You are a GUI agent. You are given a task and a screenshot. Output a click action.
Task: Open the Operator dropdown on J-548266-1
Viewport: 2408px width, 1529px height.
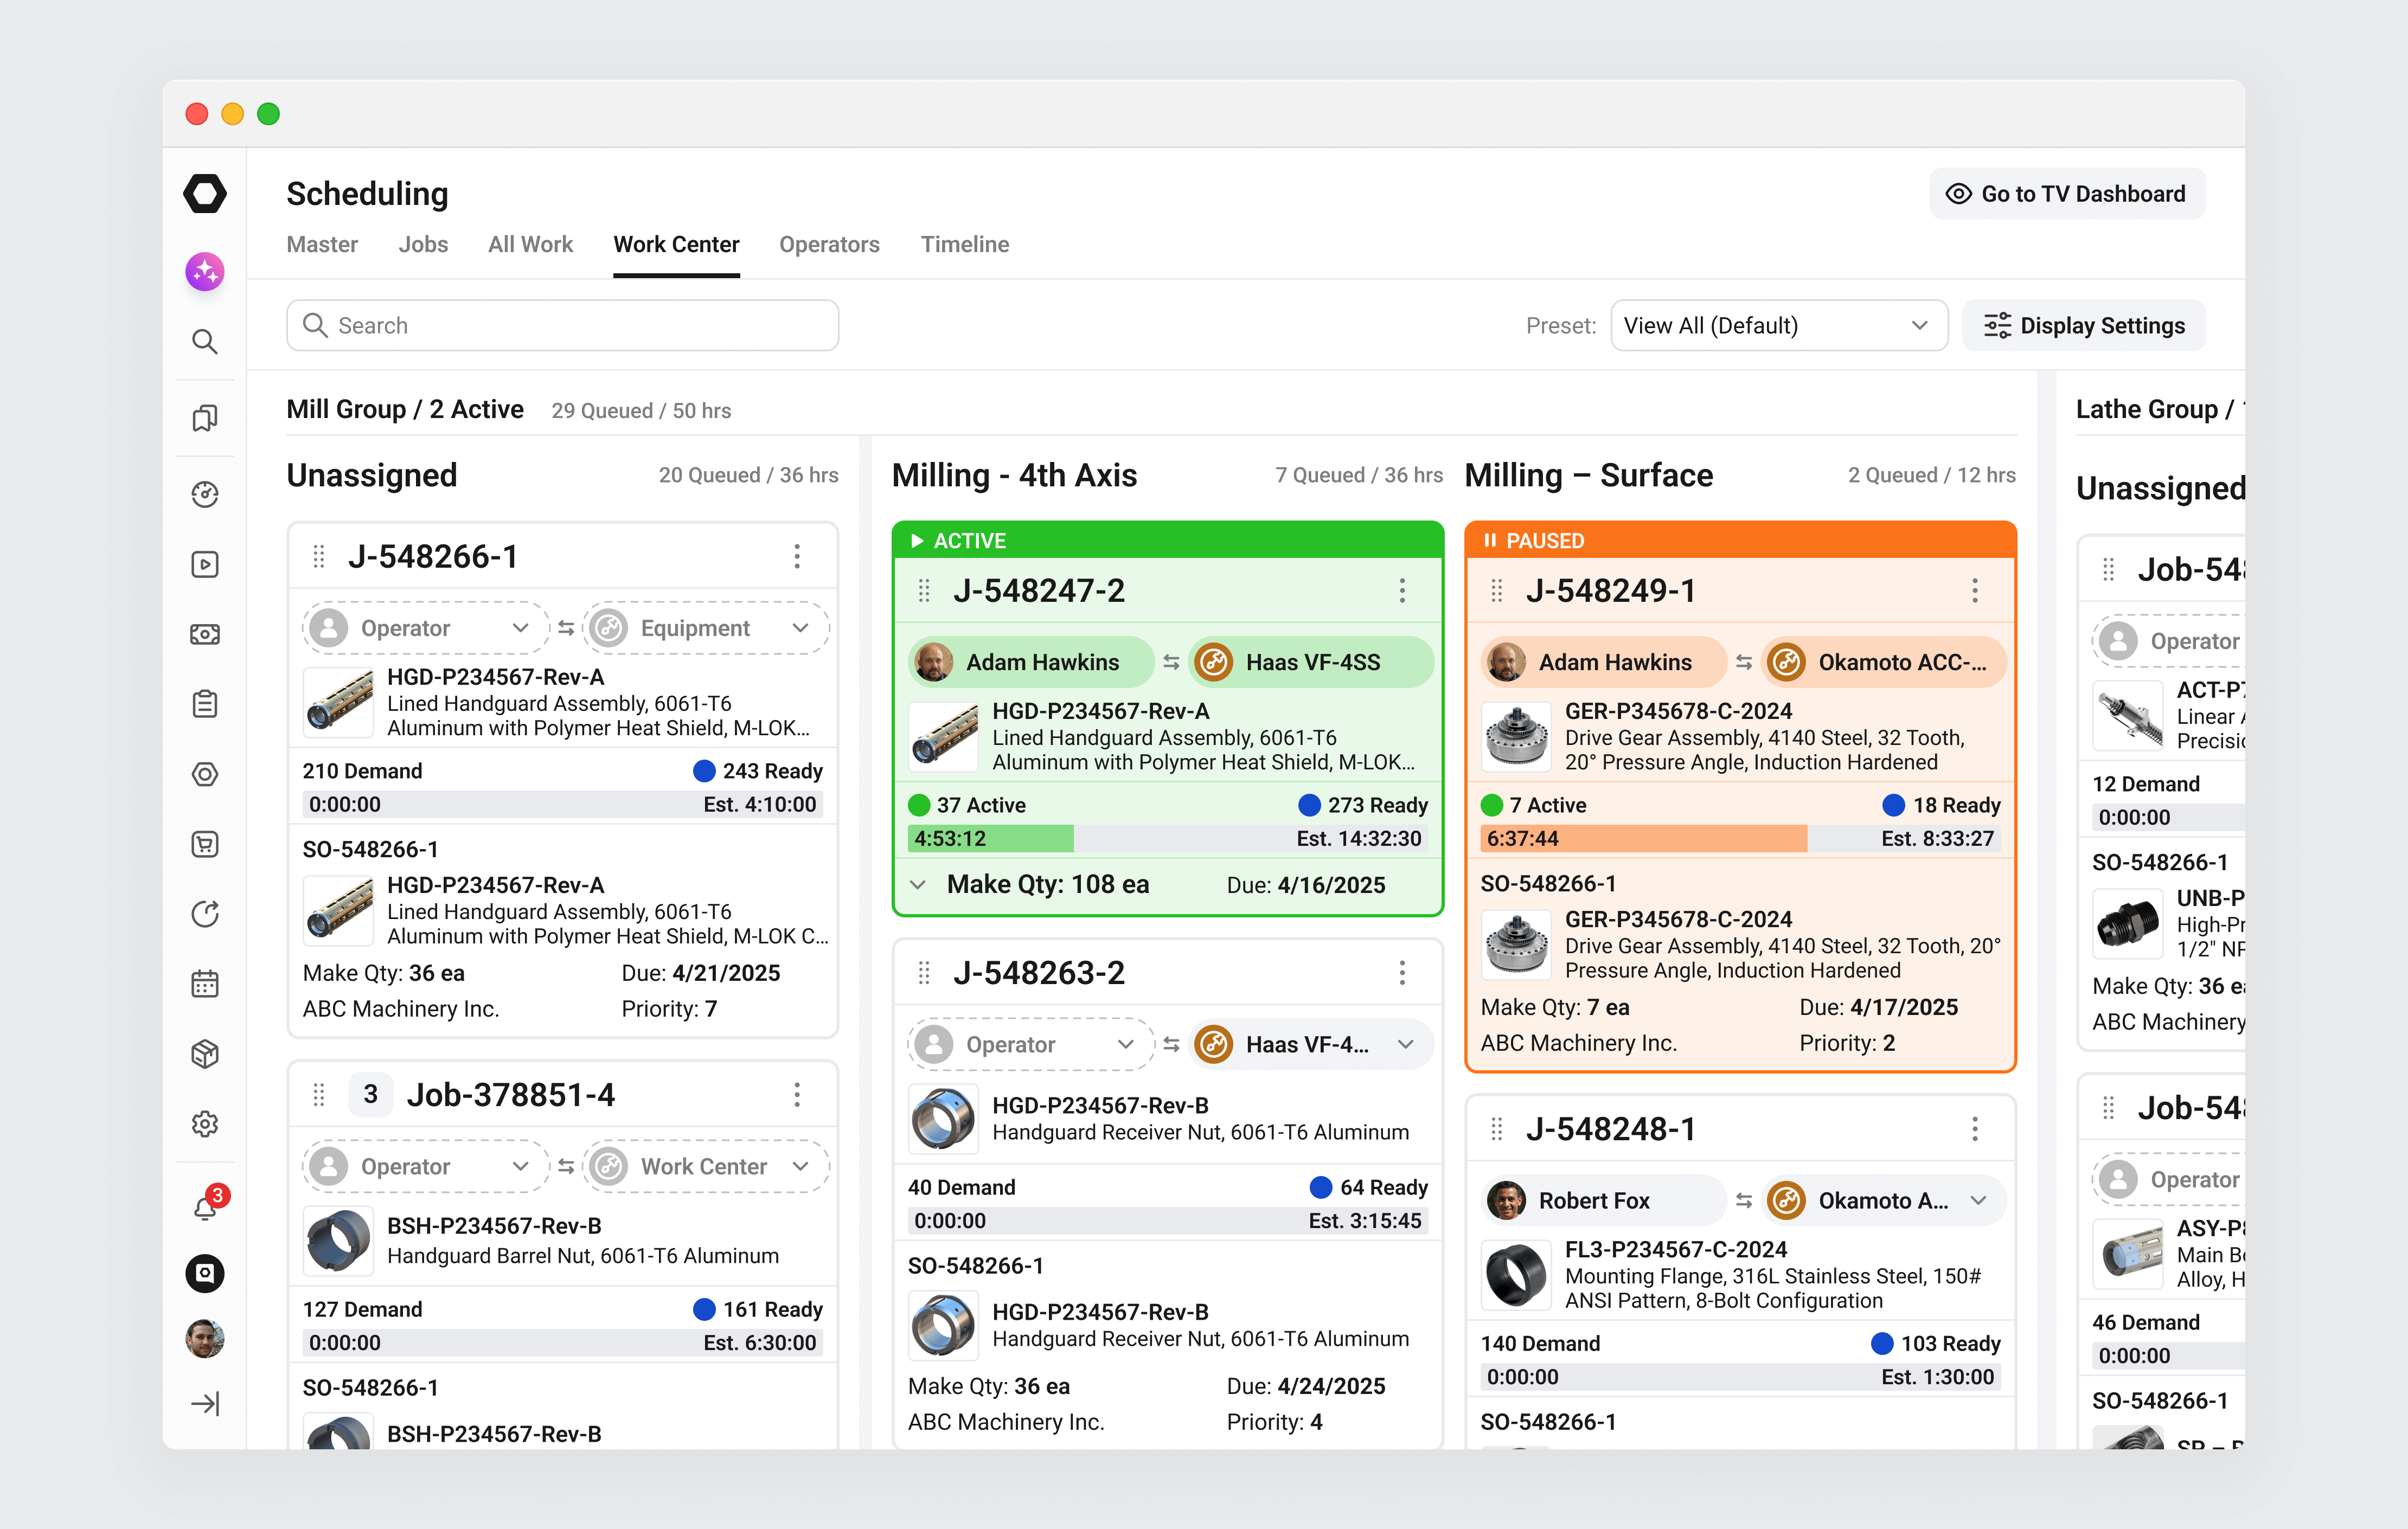pyautogui.click(x=425, y=628)
